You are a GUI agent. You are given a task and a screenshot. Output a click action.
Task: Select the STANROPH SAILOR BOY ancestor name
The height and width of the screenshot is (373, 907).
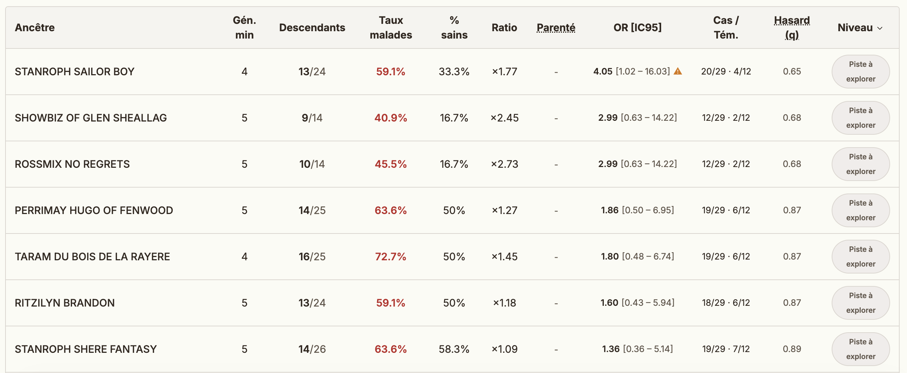(x=75, y=72)
